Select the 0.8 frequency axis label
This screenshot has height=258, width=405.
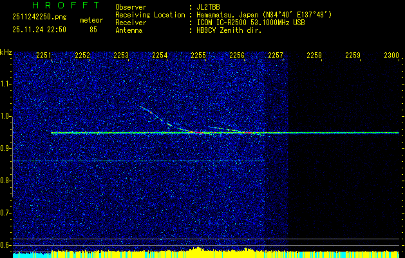point(6,181)
